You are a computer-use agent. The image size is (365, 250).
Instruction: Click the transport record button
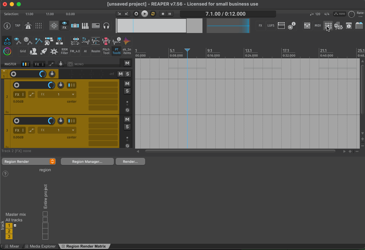(x=136, y=14)
